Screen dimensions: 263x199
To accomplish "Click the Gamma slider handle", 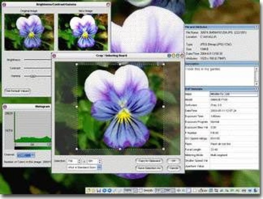I will pos(33,76).
